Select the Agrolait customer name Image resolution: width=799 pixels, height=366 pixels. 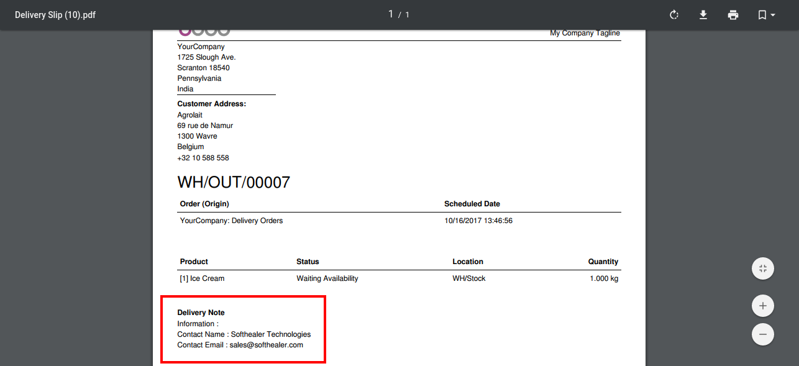click(x=190, y=115)
